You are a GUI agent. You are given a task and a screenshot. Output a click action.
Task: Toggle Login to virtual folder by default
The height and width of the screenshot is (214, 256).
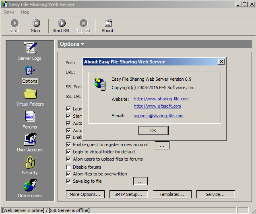point(68,152)
